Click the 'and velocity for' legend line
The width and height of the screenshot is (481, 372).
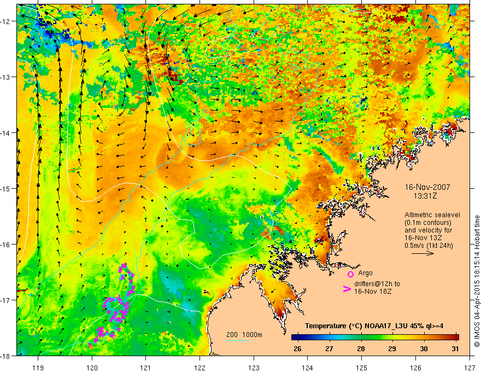click(x=428, y=230)
